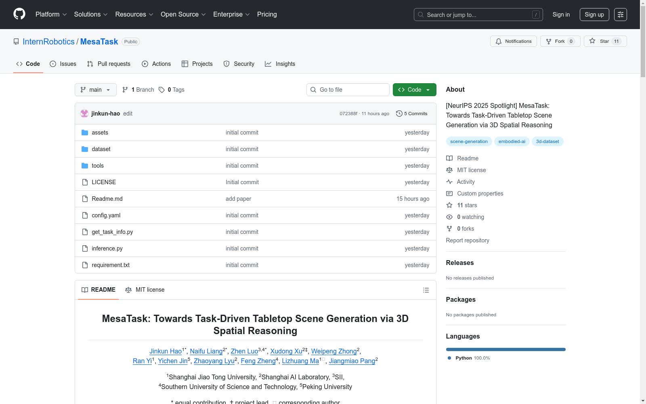Click the fork icon beside 0 forks

pos(449,229)
